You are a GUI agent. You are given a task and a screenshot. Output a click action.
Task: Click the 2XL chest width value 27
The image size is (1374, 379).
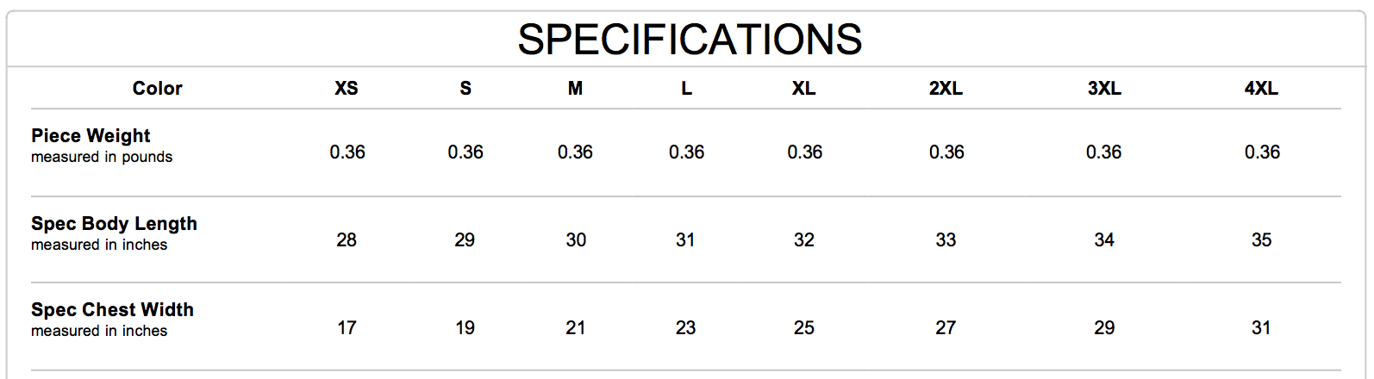pyautogui.click(x=946, y=328)
